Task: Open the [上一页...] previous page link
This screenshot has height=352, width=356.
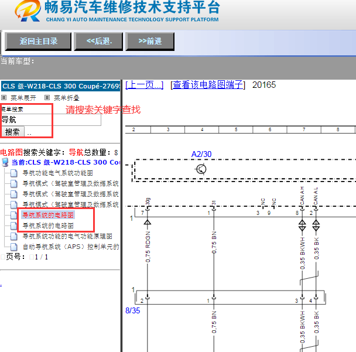Action: (x=144, y=85)
